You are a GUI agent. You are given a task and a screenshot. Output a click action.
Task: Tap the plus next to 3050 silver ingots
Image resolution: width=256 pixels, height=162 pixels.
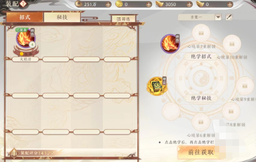pos(189,4)
